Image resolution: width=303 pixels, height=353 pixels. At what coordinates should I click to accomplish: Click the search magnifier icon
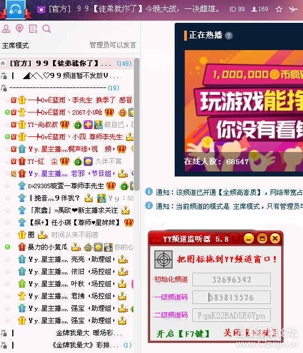pos(46,29)
